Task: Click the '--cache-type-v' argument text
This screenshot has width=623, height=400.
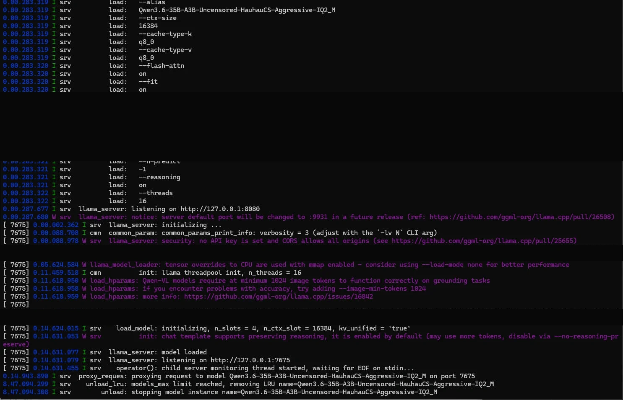Action: pos(165,50)
